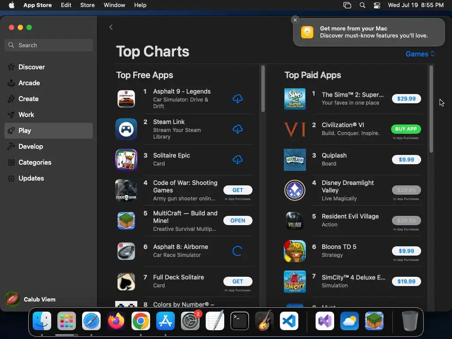Download Solitaire Epic via cloud icon

pyautogui.click(x=237, y=159)
